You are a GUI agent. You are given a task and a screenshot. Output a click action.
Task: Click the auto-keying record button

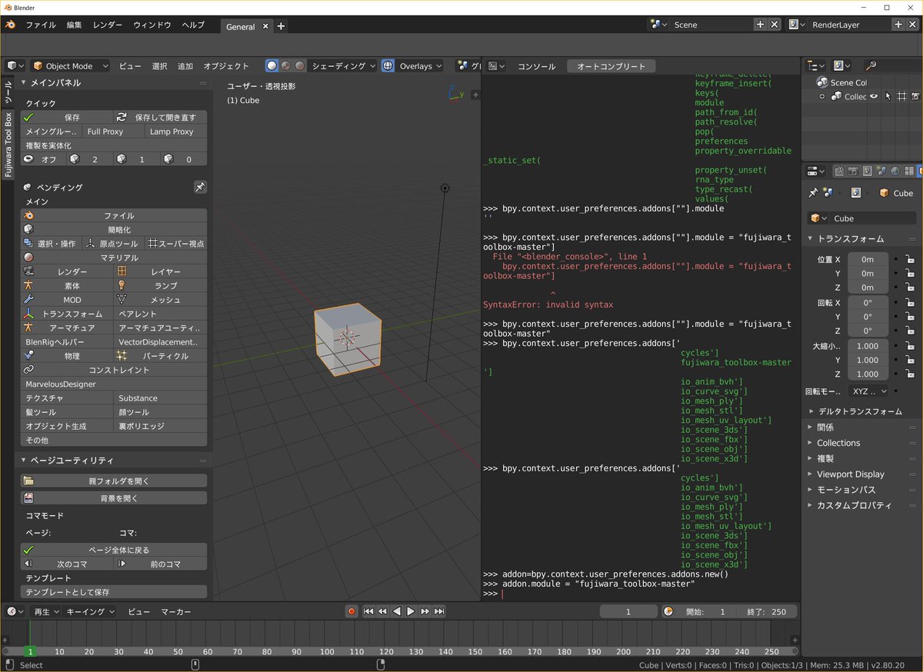tap(352, 611)
